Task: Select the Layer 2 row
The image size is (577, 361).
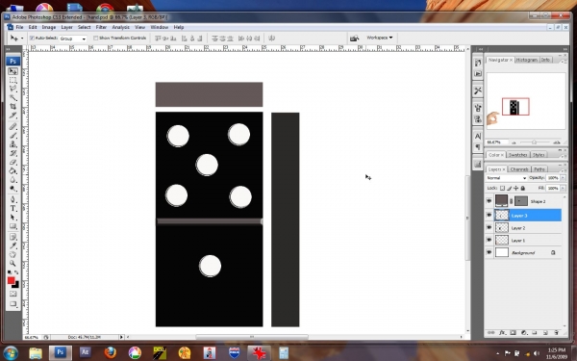Action: (523, 227)
